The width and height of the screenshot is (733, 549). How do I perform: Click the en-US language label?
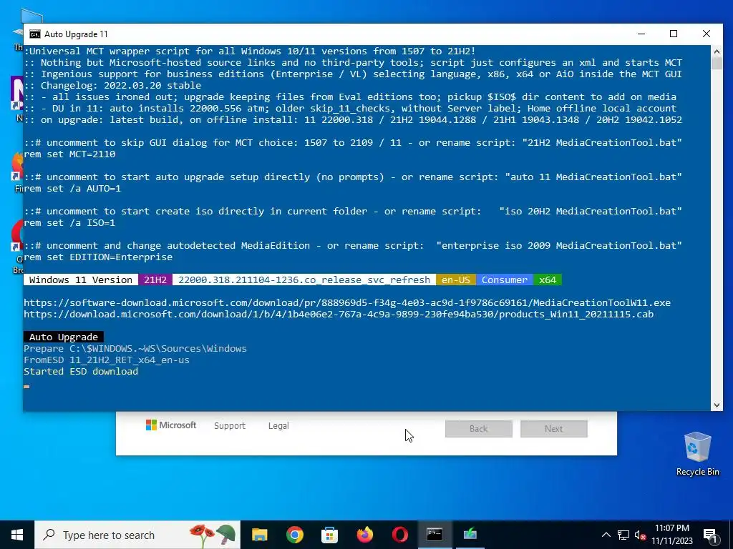pyautogui.click(x=456, y=280)
